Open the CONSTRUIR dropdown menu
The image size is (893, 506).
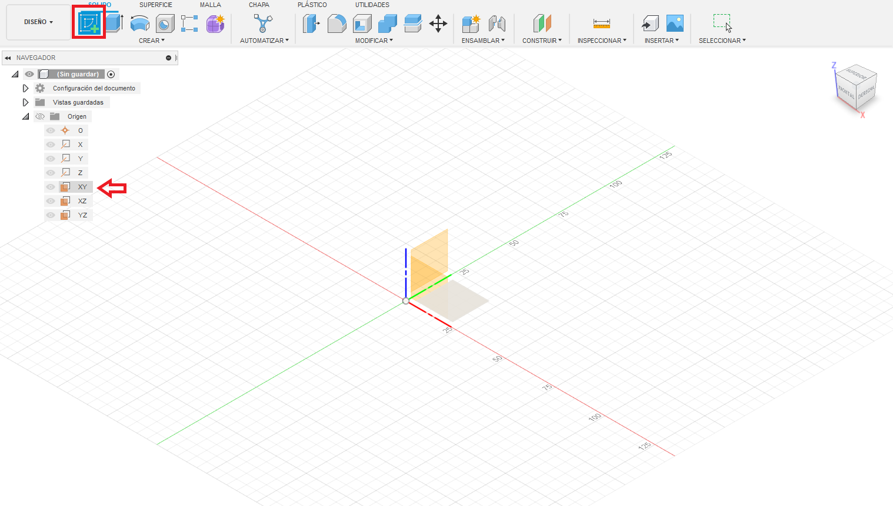click(542, 41)
